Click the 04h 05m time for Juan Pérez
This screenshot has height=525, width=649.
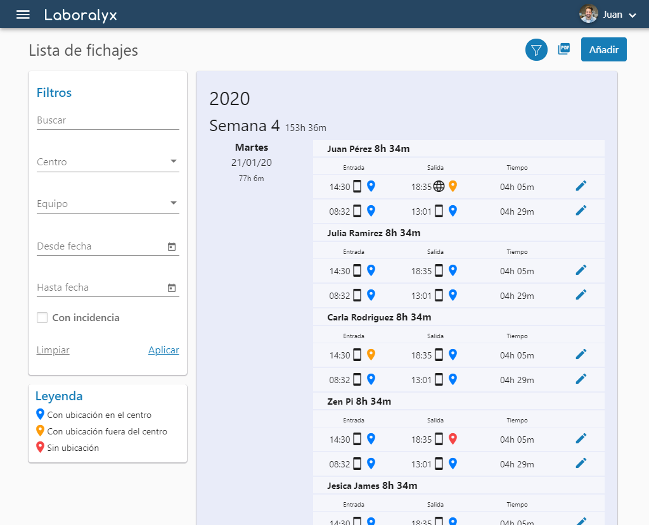click(x=517, y=187)
